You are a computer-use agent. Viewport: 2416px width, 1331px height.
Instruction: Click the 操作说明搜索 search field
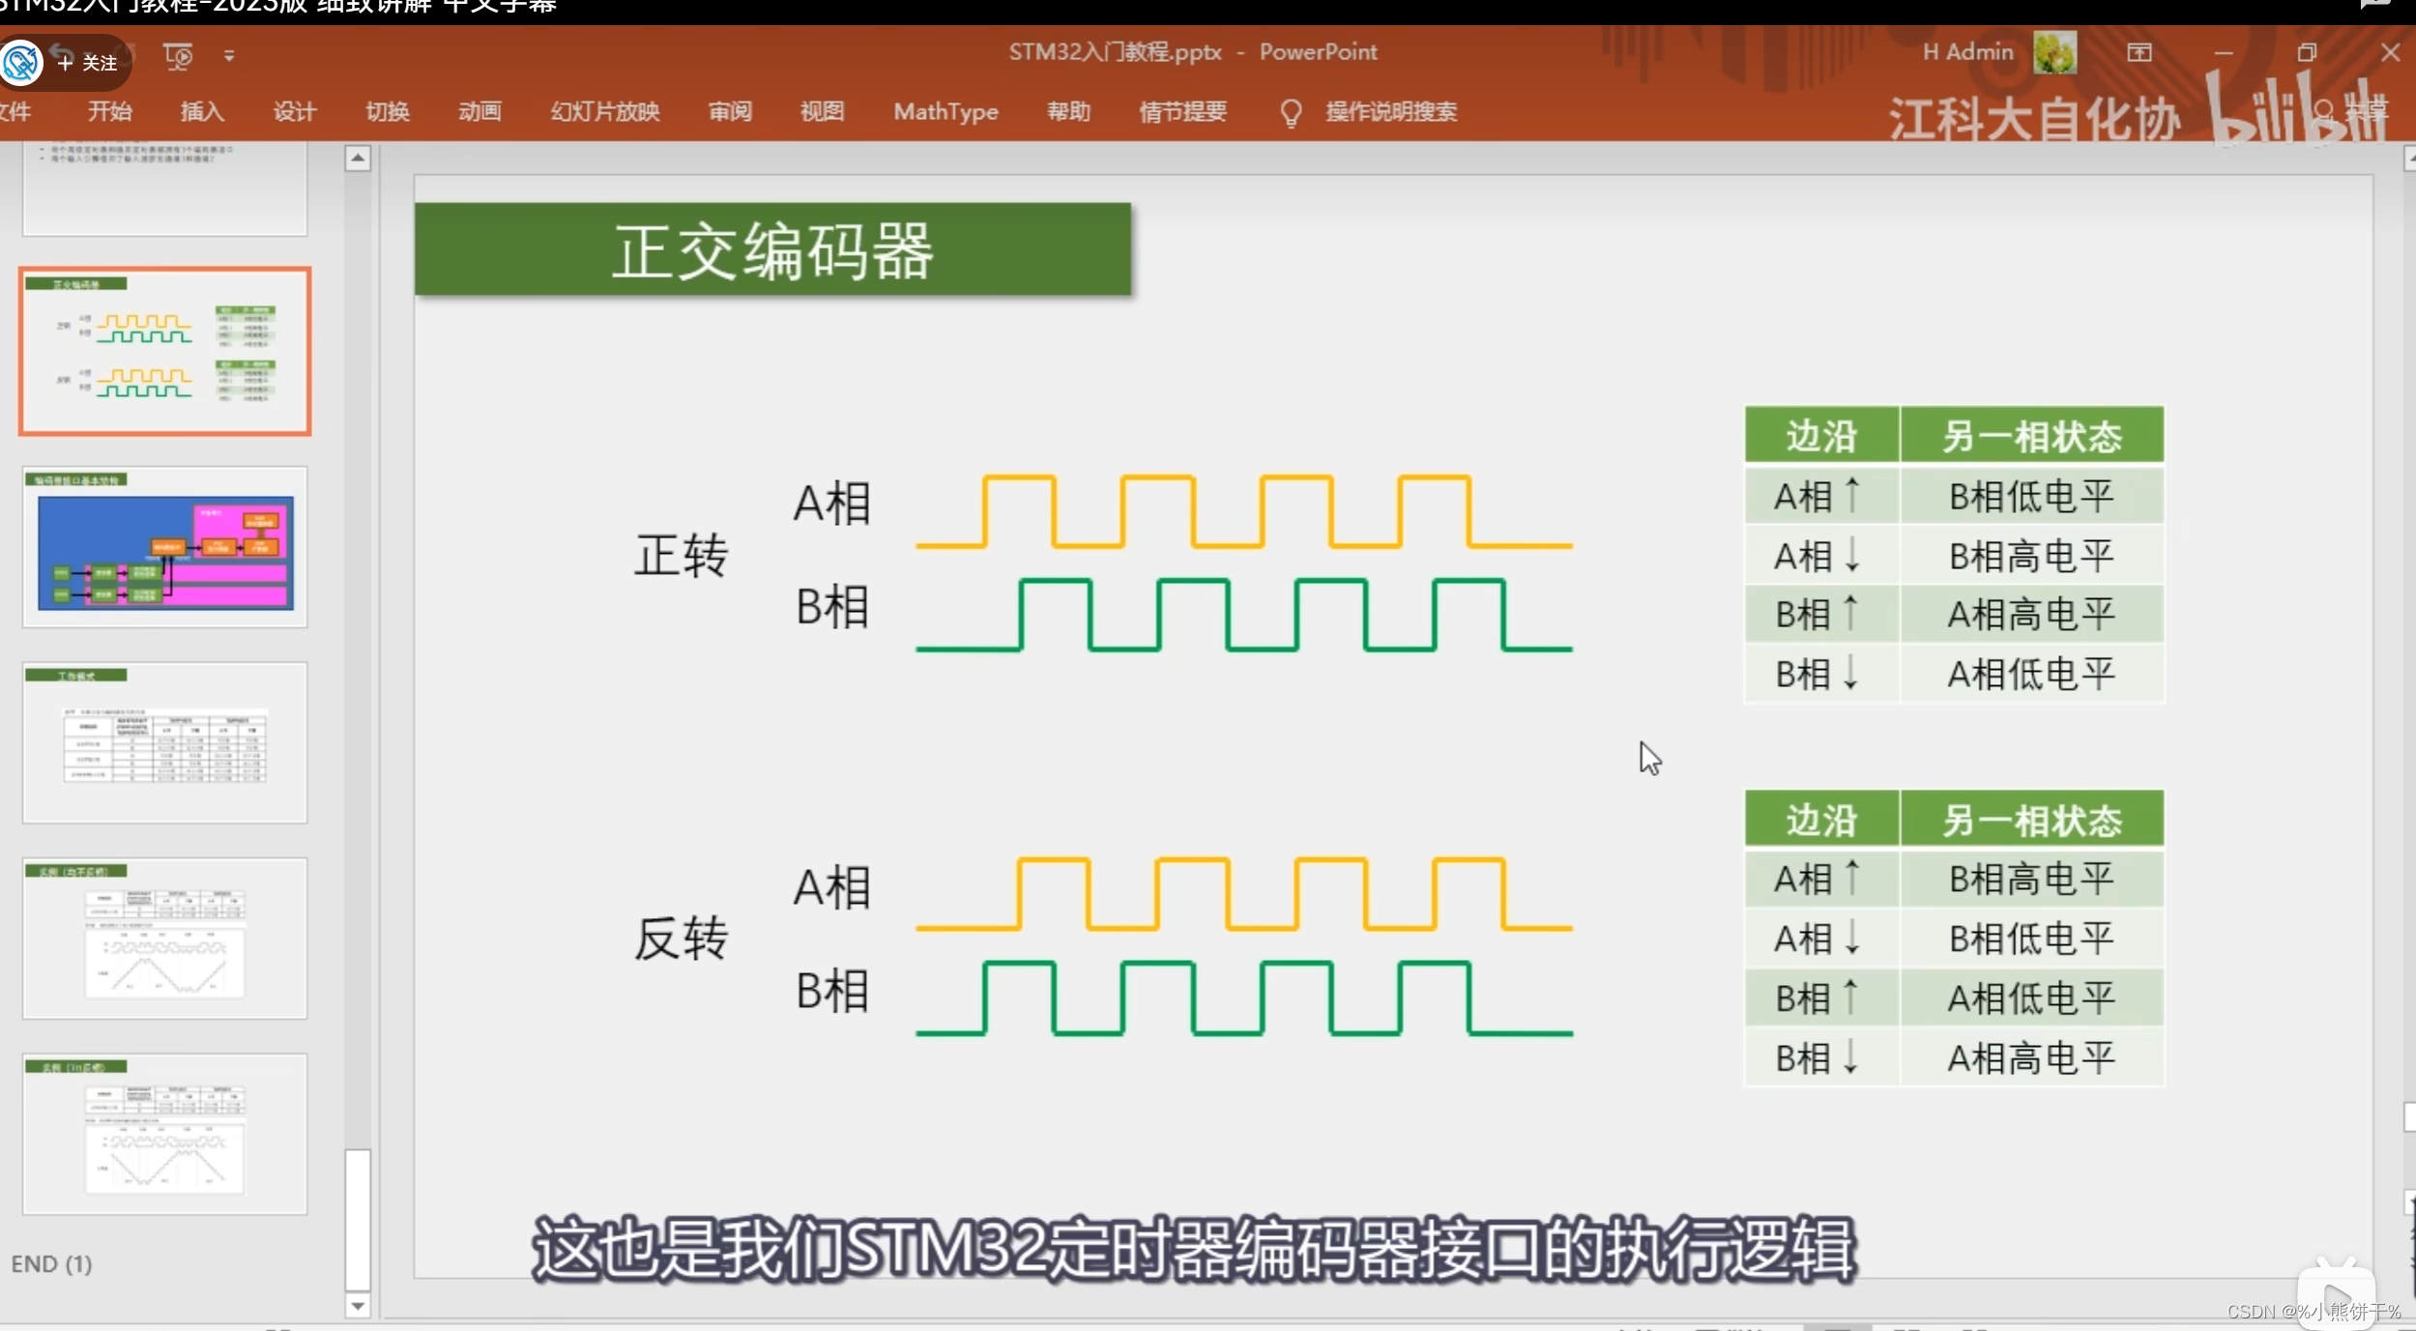(x=1390, y=112)
